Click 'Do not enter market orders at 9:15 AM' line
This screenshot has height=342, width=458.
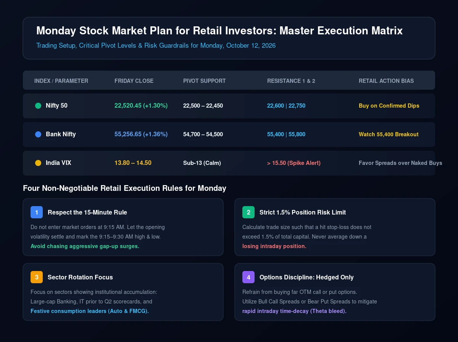tap(98, 227)
